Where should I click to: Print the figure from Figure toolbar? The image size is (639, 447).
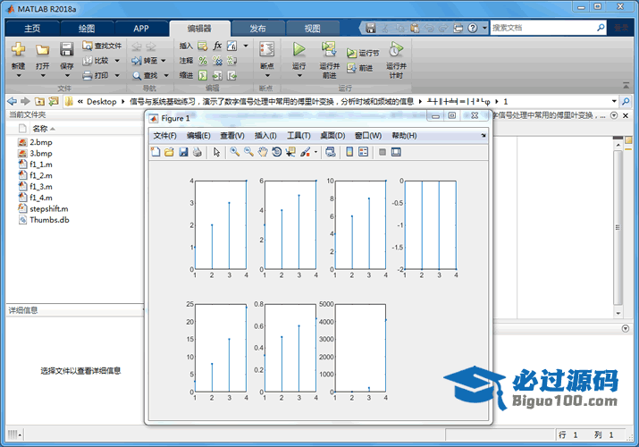click(x=198, y=152)
